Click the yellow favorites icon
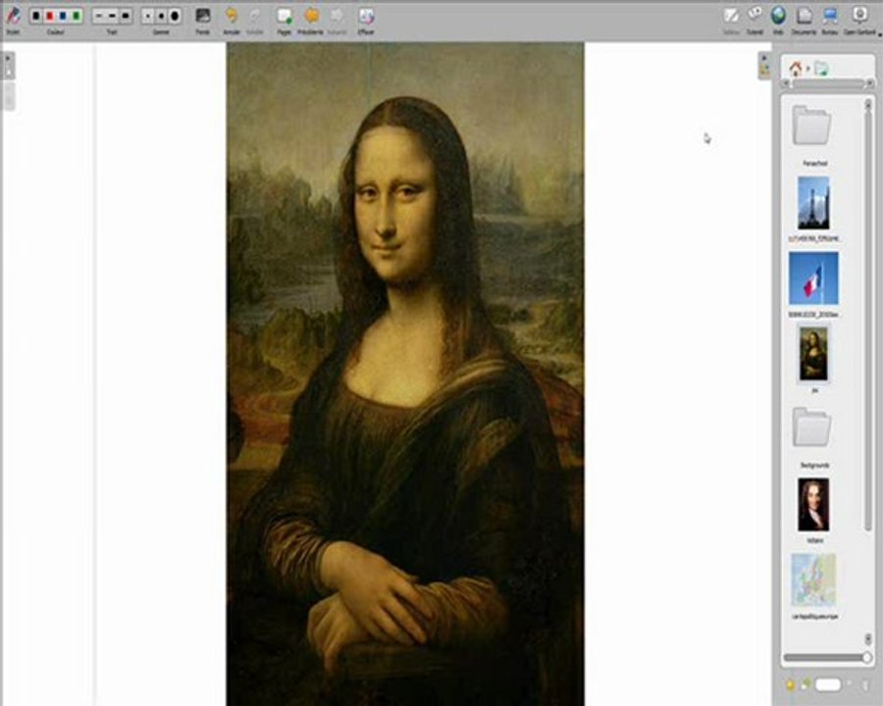 pos(790,684)
